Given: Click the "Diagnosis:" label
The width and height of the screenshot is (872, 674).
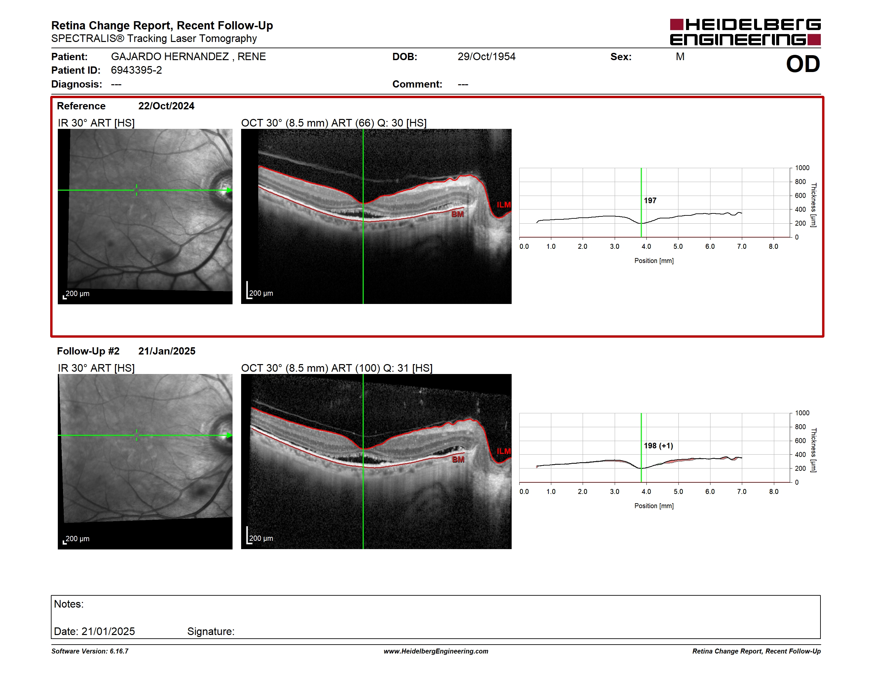Looking at the screenshot, I should (x=77, y=84).
